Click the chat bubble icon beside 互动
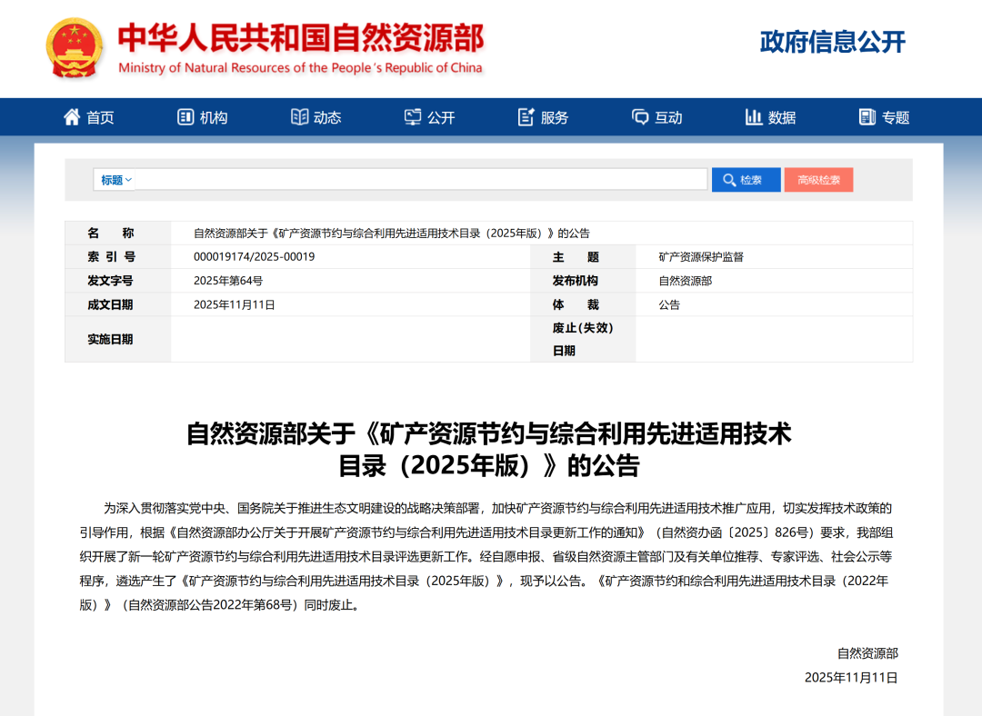982x716 pixels. point(640,117)
